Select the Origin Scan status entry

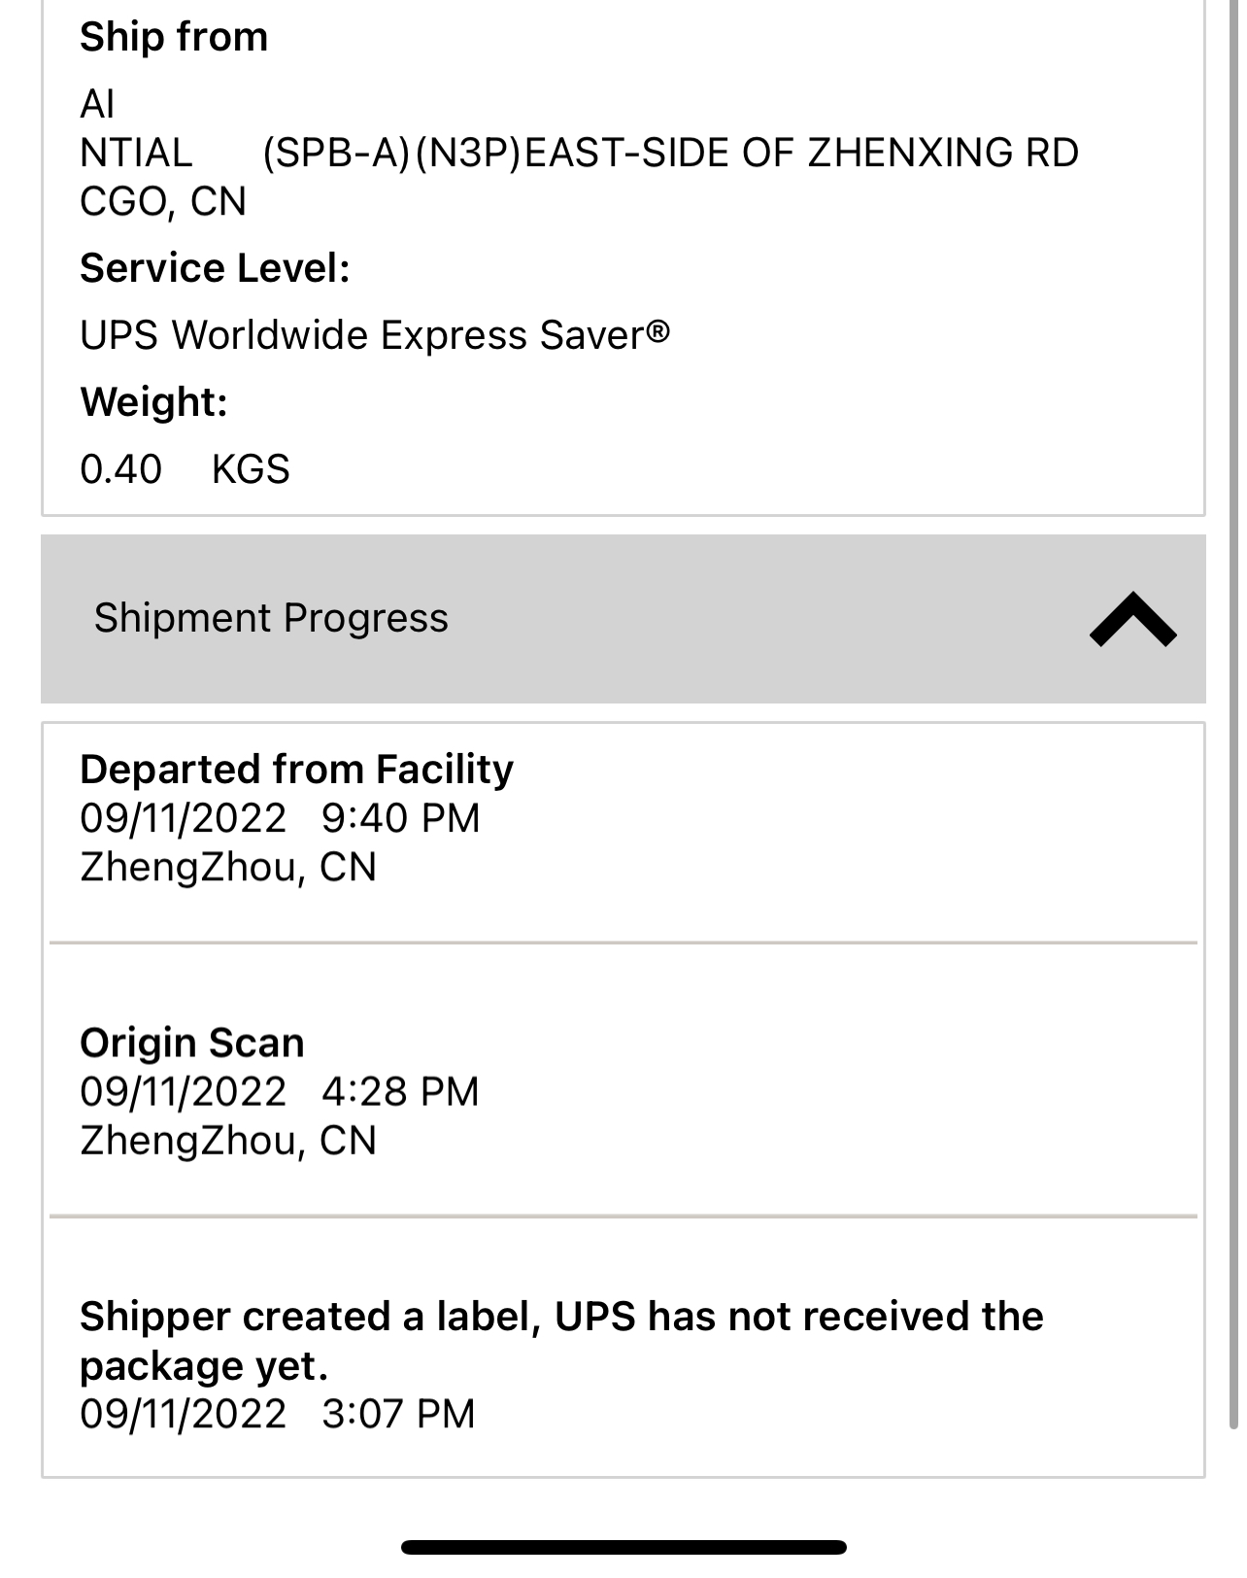pyautogui.click(x=192, y=1043)
